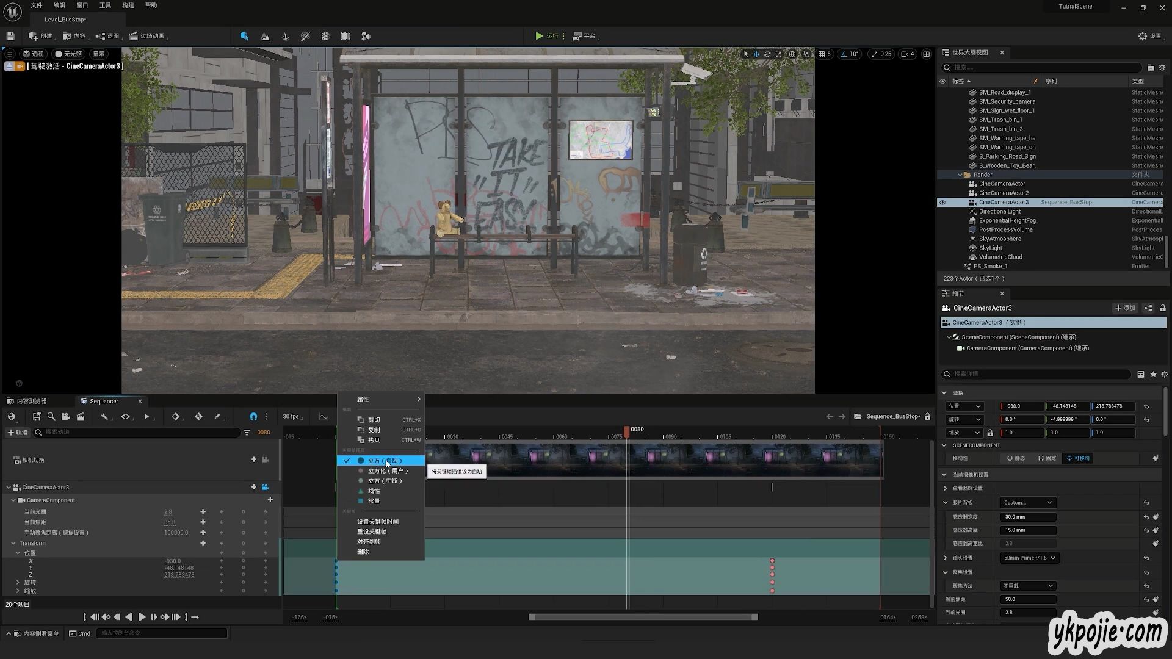Select the 静态 mobility option
This screenshot has height=659, width=1172.
(1016, 458)
